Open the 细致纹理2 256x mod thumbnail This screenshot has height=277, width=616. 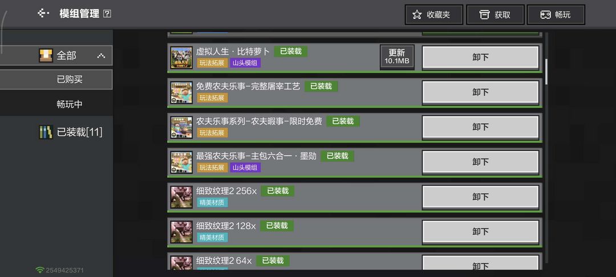pos(181,197)
